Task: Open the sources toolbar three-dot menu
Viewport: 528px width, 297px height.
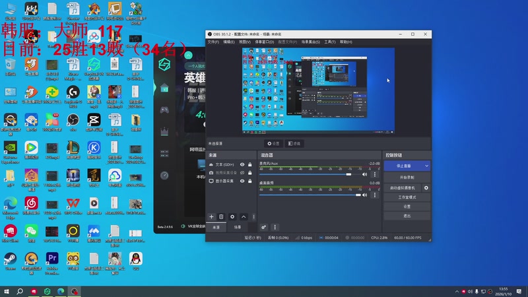Action: pyautogui.click(x=253, y=217)
